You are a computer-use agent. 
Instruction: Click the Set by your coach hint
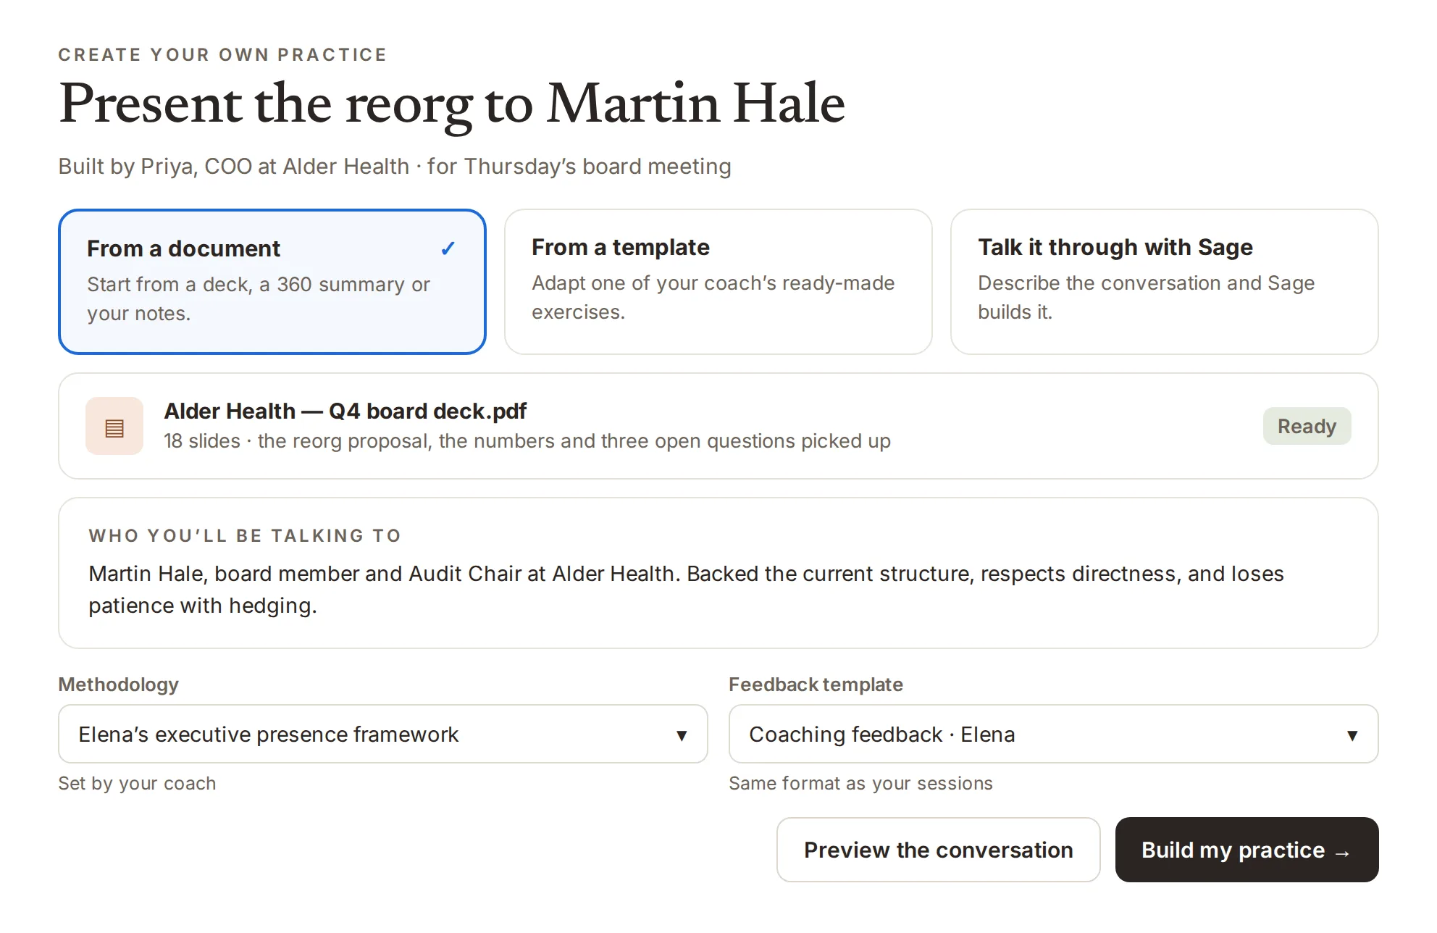[137, 783]
